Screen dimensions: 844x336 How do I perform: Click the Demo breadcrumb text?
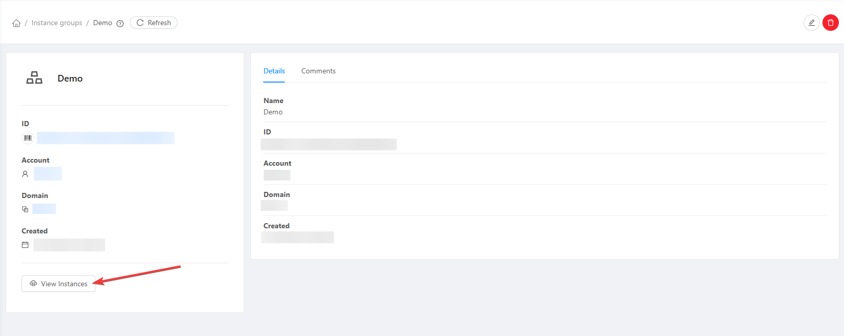(x=103, y=23)
